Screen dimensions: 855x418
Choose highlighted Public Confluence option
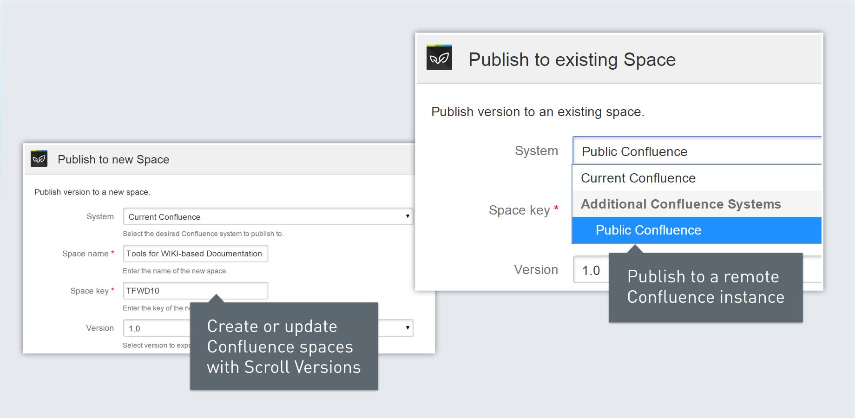click(x=697, y=230)
